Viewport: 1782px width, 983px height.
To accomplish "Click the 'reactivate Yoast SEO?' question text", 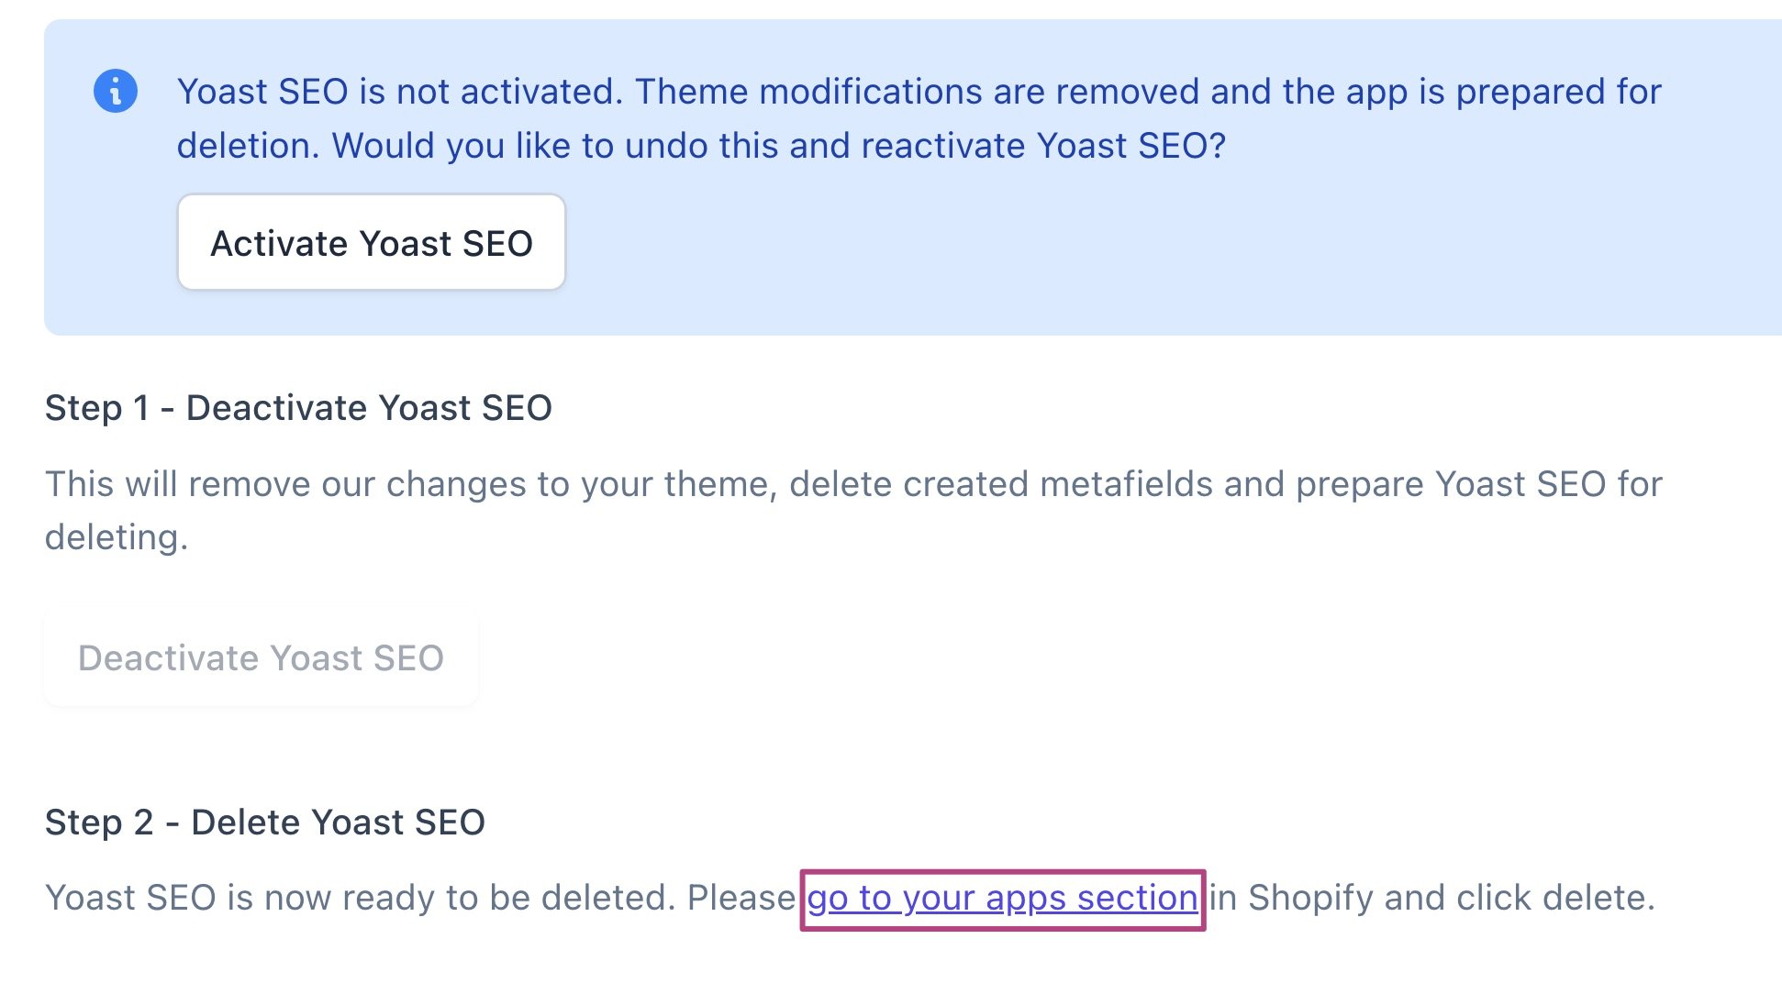I will (x=1043, y=146).
